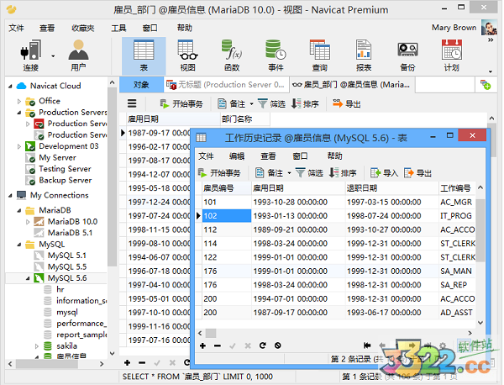Click the new-tab plus icon beside tabs
Image resolution: width=504 pixels, height=385 pixels.
[486, 85]
